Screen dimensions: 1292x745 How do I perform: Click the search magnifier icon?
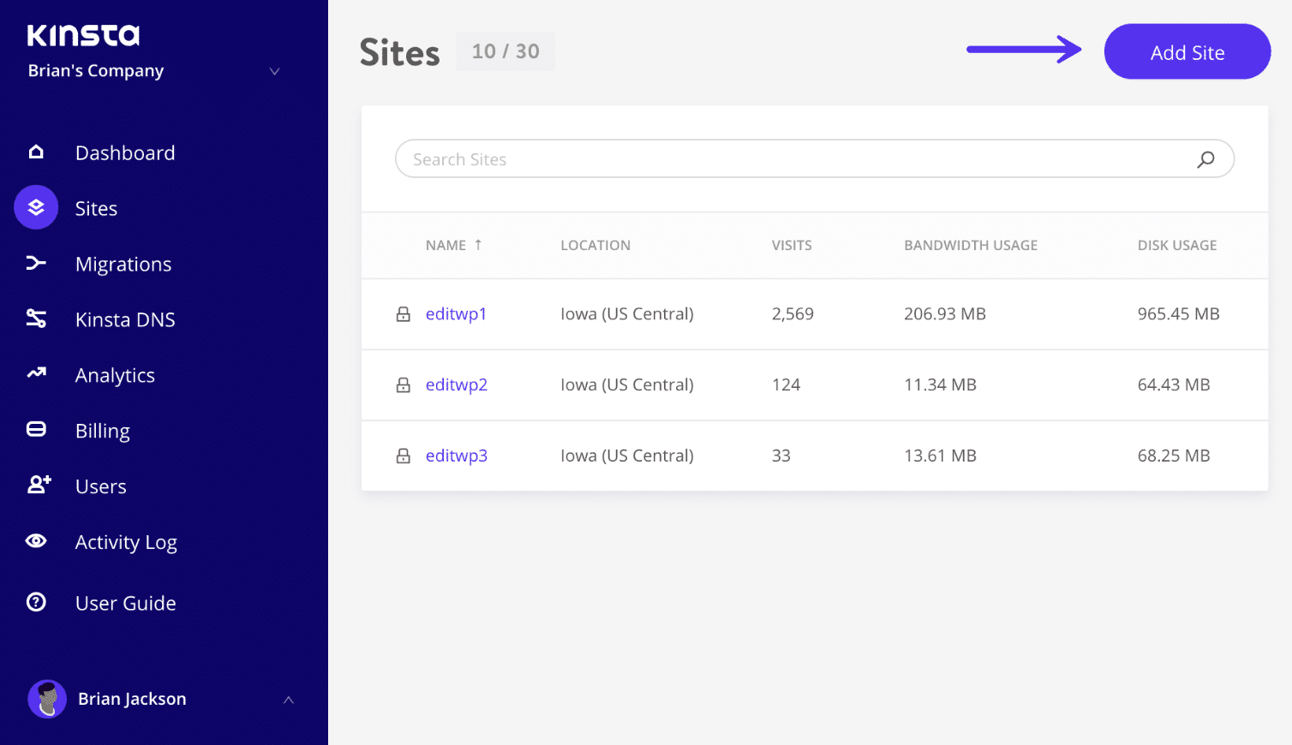[1205, 159]
